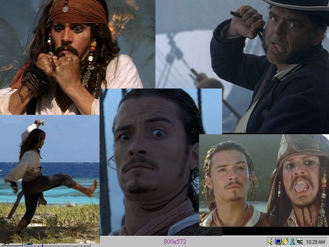This screenshot has height=247, width=329.
Task: Click the yellow lightning bolt tray icon
Action: point(285,242)
